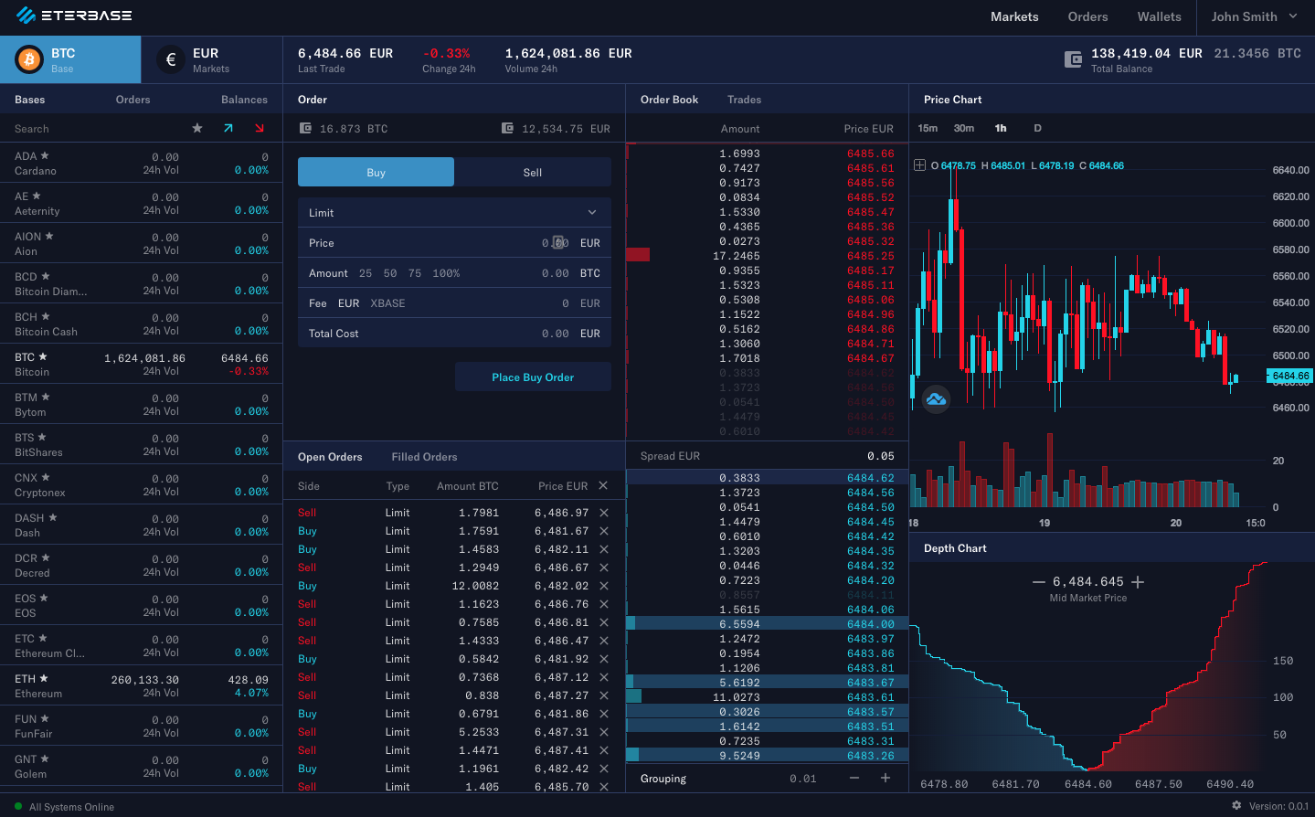Select the EUR market euro icon
The width and height of the screenshot is (1315, 817).
pos(170,60)
